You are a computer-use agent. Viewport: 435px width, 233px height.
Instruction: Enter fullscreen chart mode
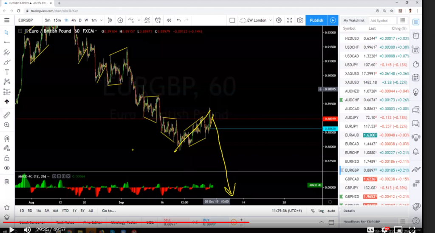[x=290, y=20]
